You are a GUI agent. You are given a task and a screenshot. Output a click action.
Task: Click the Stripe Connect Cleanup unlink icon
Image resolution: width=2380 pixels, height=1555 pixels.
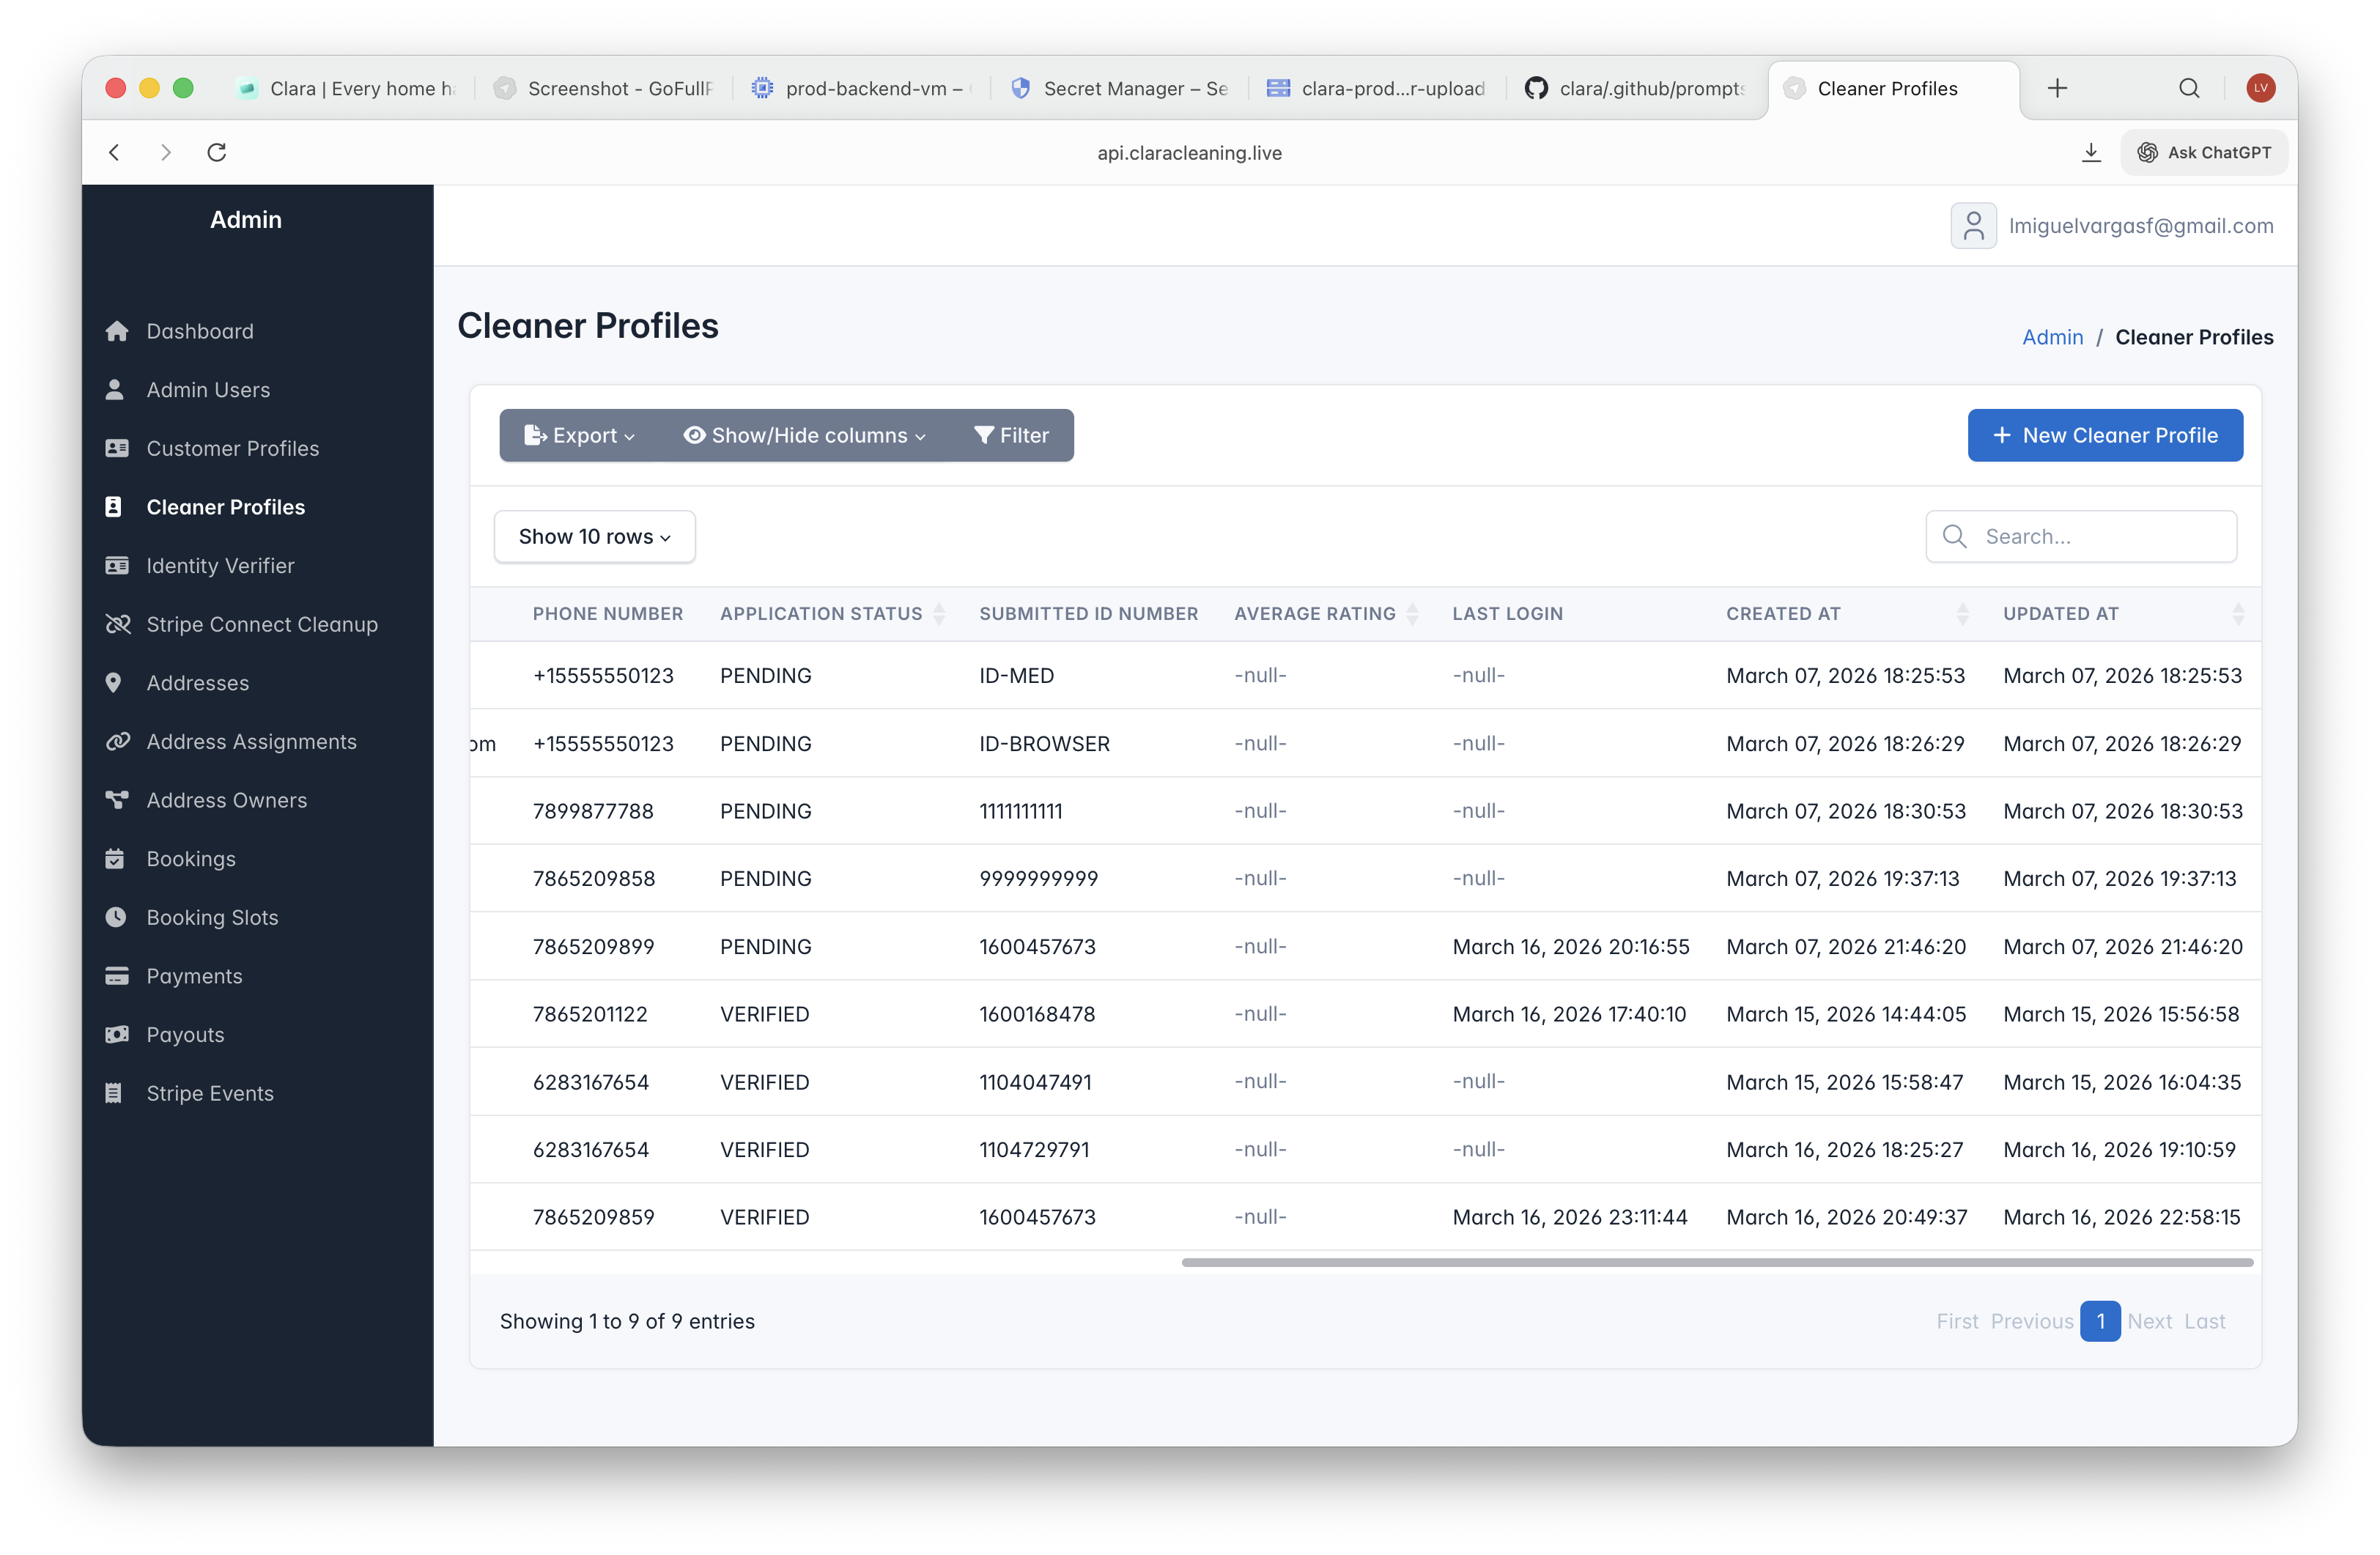click(117, 624)
